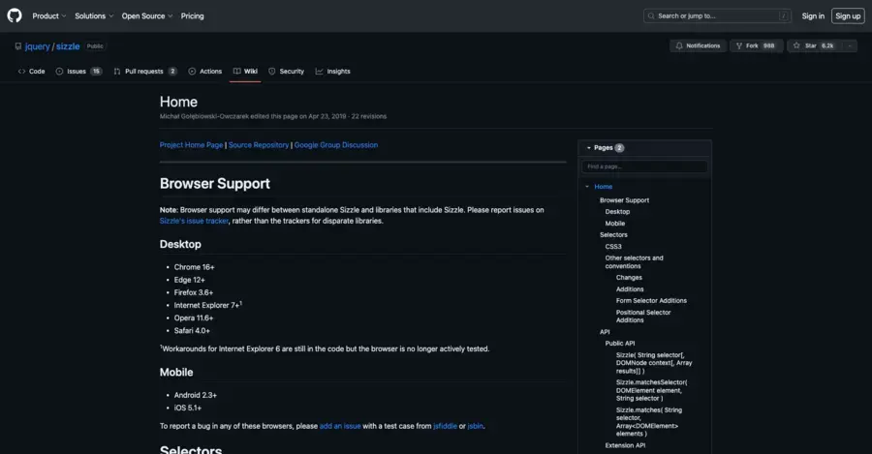Image resolution: width=872 pixels, height=454 pixels.
Task: Jump to Public API in sidebar
Action: coord(620,344)
